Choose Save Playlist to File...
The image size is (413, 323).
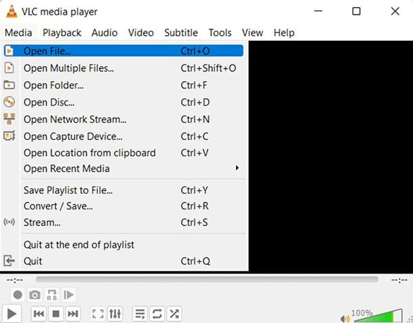pos(124,190)
